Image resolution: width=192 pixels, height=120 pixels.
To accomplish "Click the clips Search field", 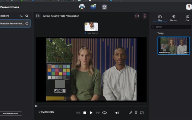I will click(x=171, y=27).
